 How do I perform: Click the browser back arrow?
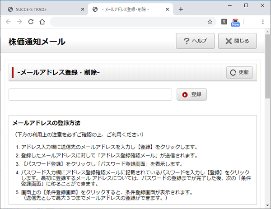click(8, 21)
